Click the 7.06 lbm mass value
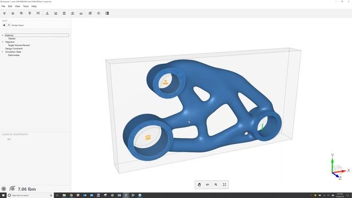 [x=27, y=189]
